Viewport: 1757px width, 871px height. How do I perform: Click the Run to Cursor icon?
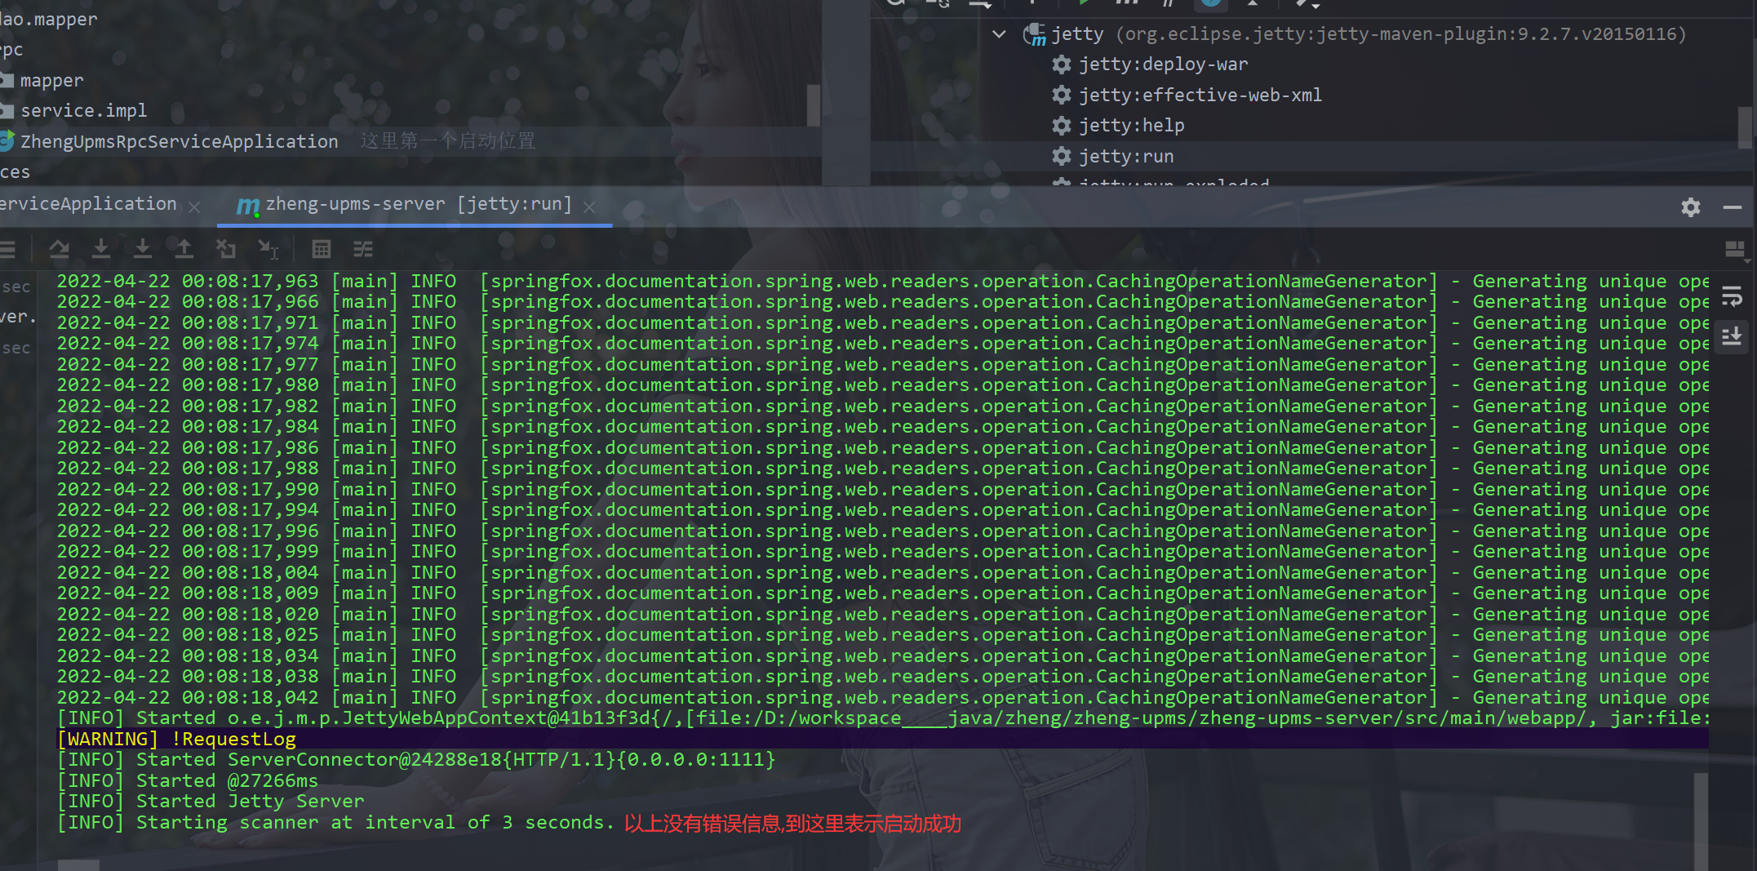coord(268,249)
